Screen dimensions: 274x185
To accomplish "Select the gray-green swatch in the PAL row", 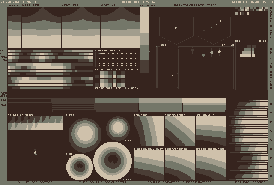I will [117, 101].
